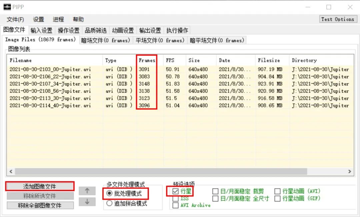Switch to the 品质筛选 tab
The width and height of the screenshot is (360, 217).
(x=96, y=31)
